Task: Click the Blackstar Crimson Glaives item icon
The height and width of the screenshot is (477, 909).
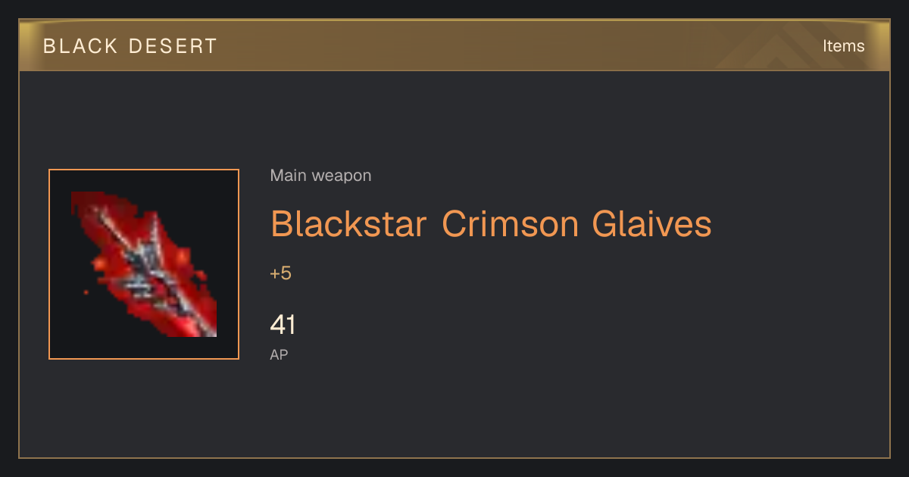Action: [144, 264]
